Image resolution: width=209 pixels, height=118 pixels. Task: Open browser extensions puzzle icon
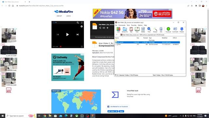pos(196,6)
